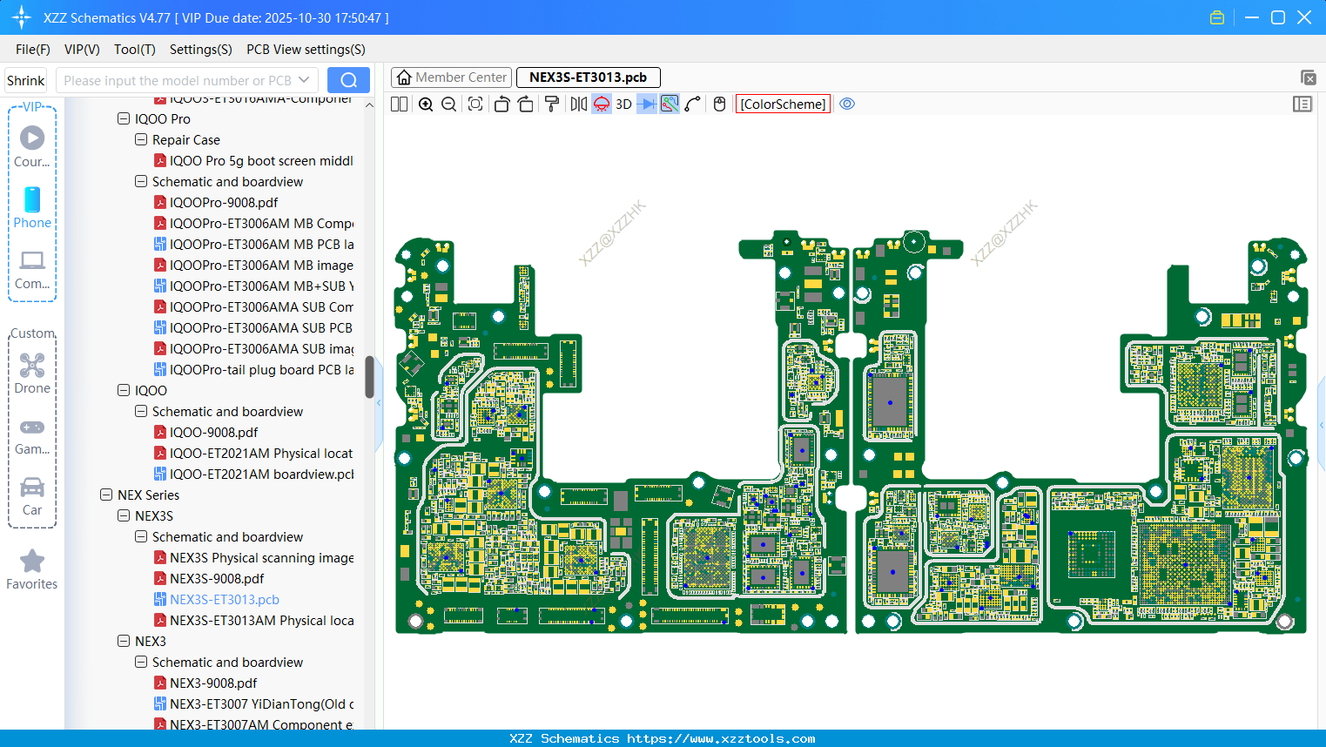Viewport: 1326px width, 747px height.
Task: Open NEX3S-9008.pdf in the tree
Action: pos(217,579)
